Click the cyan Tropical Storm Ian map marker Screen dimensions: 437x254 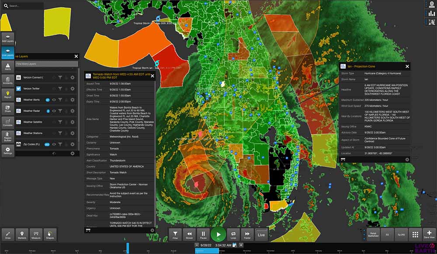pos(156,63)
